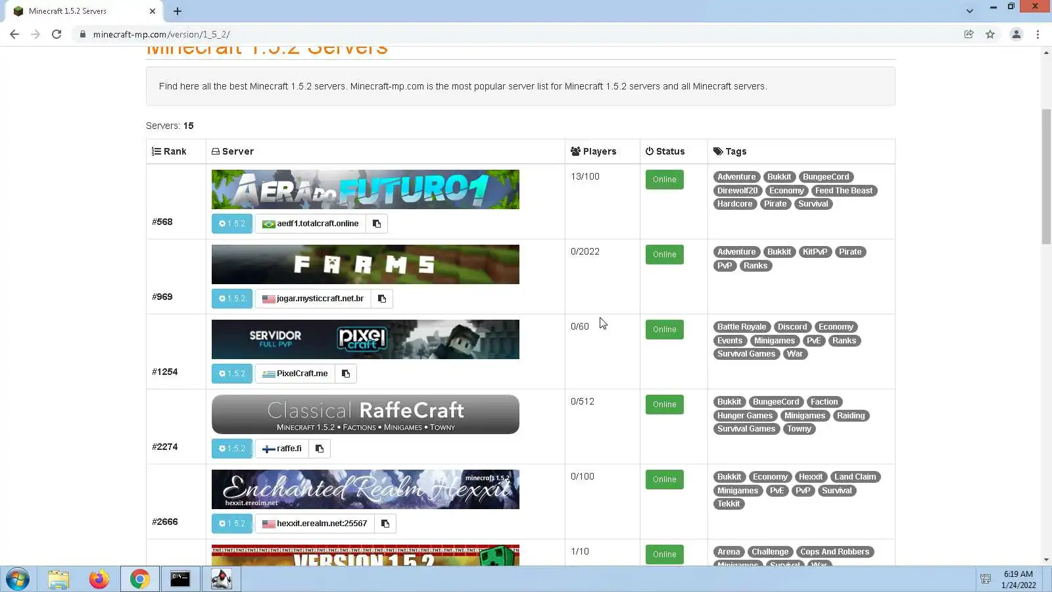
Task: Select the Tekkit tag
Action: click(729, 504)
